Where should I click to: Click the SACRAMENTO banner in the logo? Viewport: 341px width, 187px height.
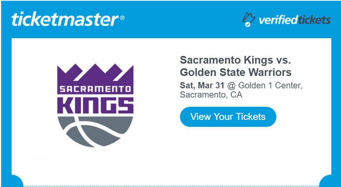[95, 89]
